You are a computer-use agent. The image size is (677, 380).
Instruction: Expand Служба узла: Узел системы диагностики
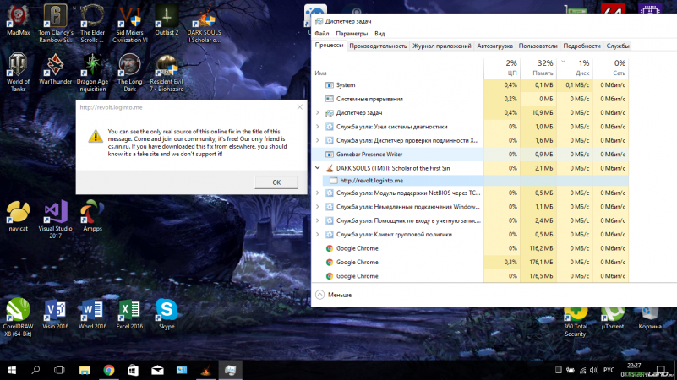(318, 127)
